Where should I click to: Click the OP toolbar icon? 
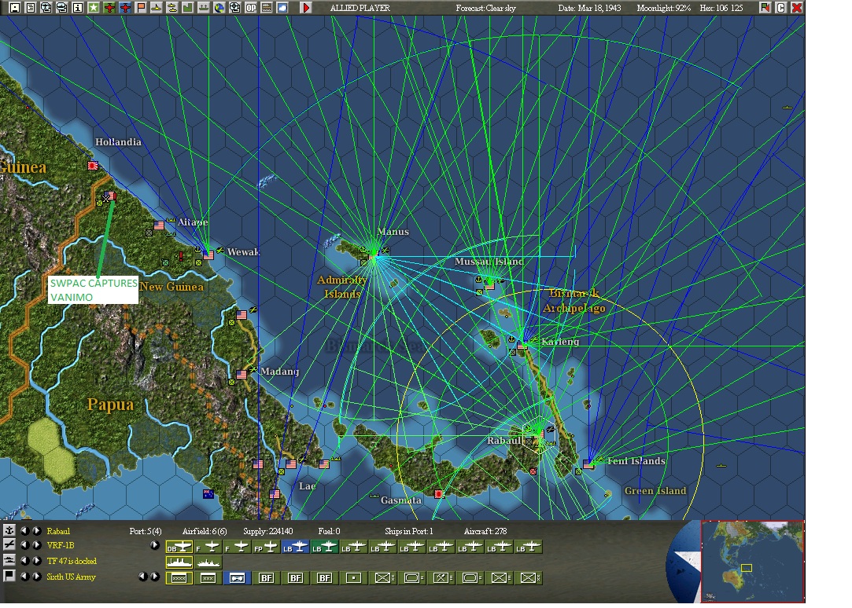coord(250,7)
